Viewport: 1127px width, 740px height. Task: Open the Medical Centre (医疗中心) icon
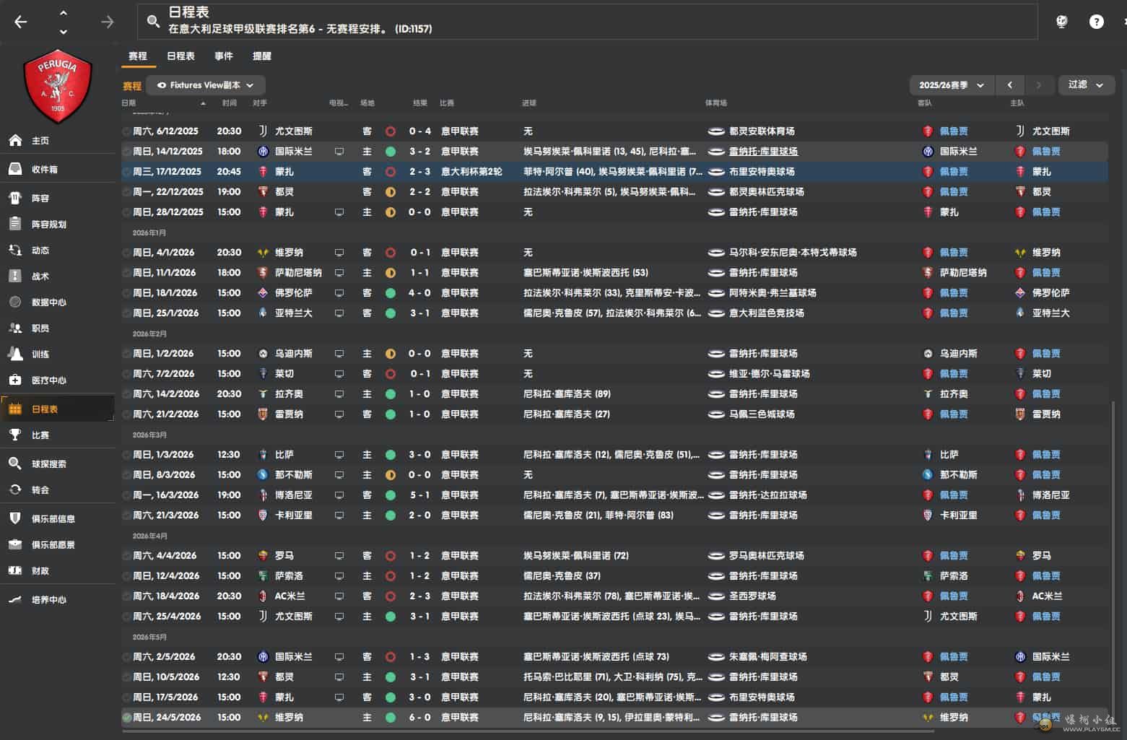pos(15,380)
